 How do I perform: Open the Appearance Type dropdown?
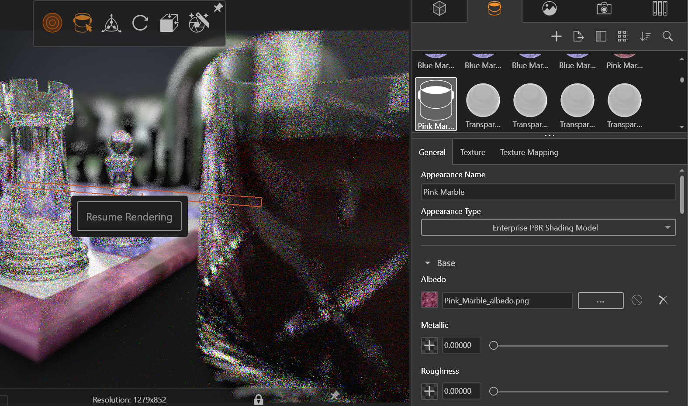coord(548,227)
